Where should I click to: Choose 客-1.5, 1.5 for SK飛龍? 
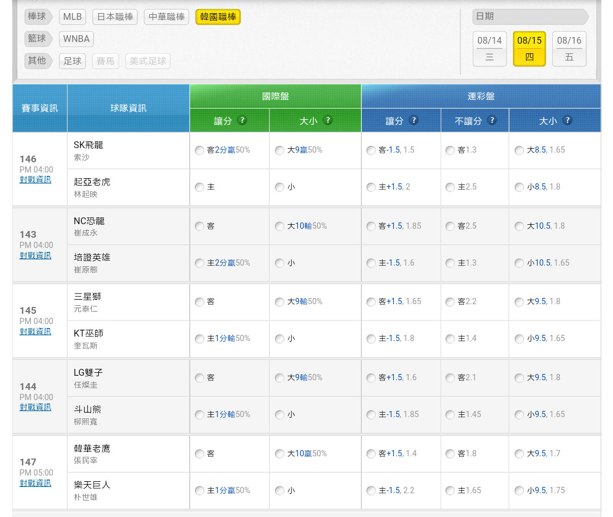(x=371, y=150)
